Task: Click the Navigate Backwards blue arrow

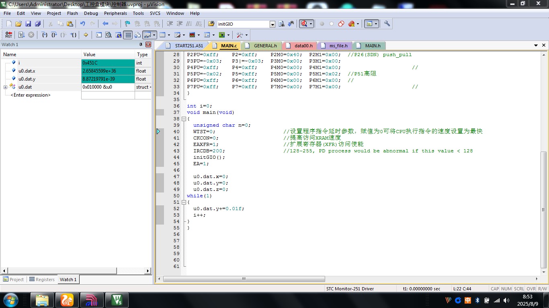Action: coord(105,24)
